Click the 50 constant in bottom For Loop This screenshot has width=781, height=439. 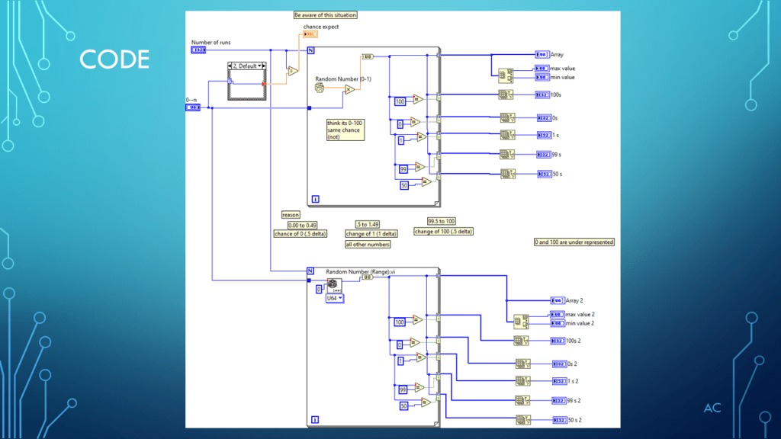coord(404,405)
